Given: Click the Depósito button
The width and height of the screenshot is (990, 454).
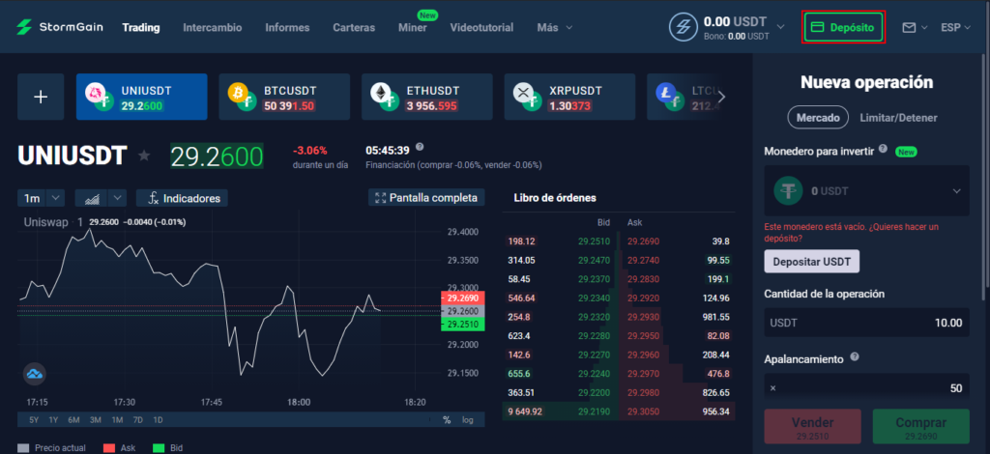Looking at the screenshot, I should point(843,28).
